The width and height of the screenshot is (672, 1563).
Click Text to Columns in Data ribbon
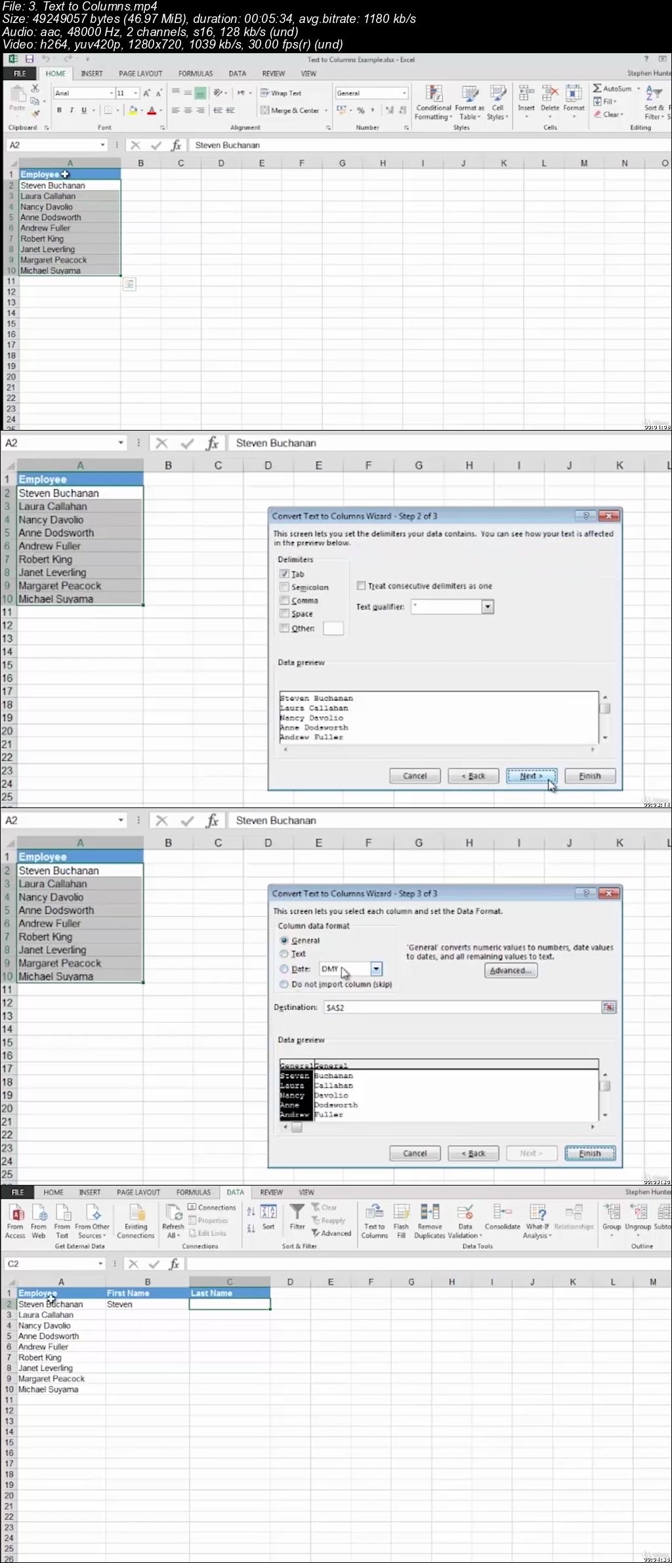coord(375,1221)
